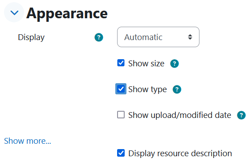The image size is (252, 166).
Task: Click 'Show upload/modified date' label text
Action: point(180,115)
